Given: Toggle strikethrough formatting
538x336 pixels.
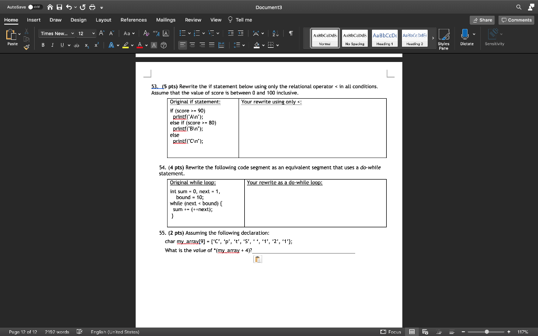Looking at the screenshot, I should [x=77, y=45].
